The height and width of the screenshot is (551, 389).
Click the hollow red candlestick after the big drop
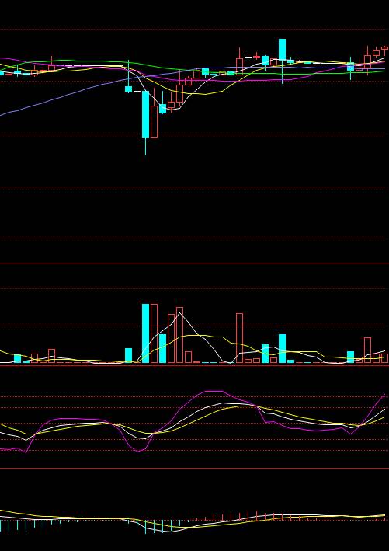[x=154, y=121]
